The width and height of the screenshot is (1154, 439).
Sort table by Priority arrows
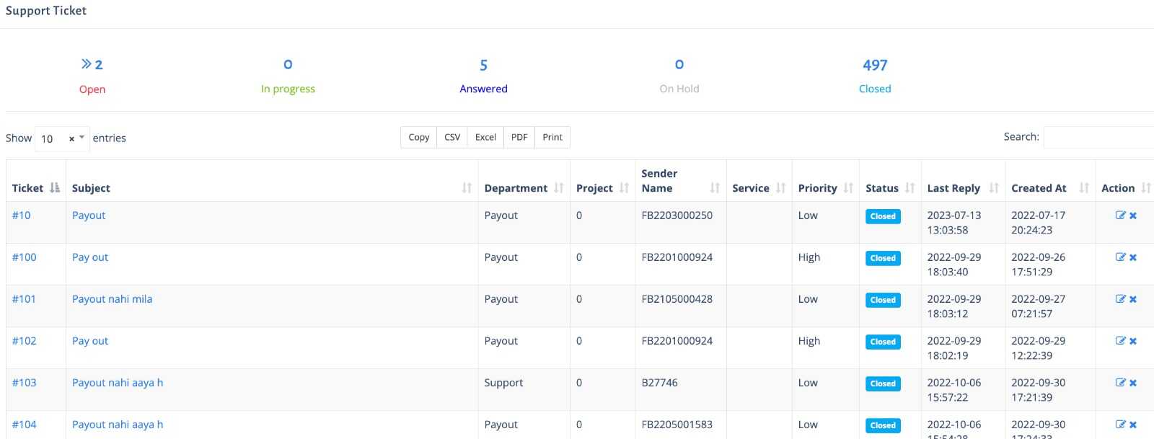click(x=848, y=188)
